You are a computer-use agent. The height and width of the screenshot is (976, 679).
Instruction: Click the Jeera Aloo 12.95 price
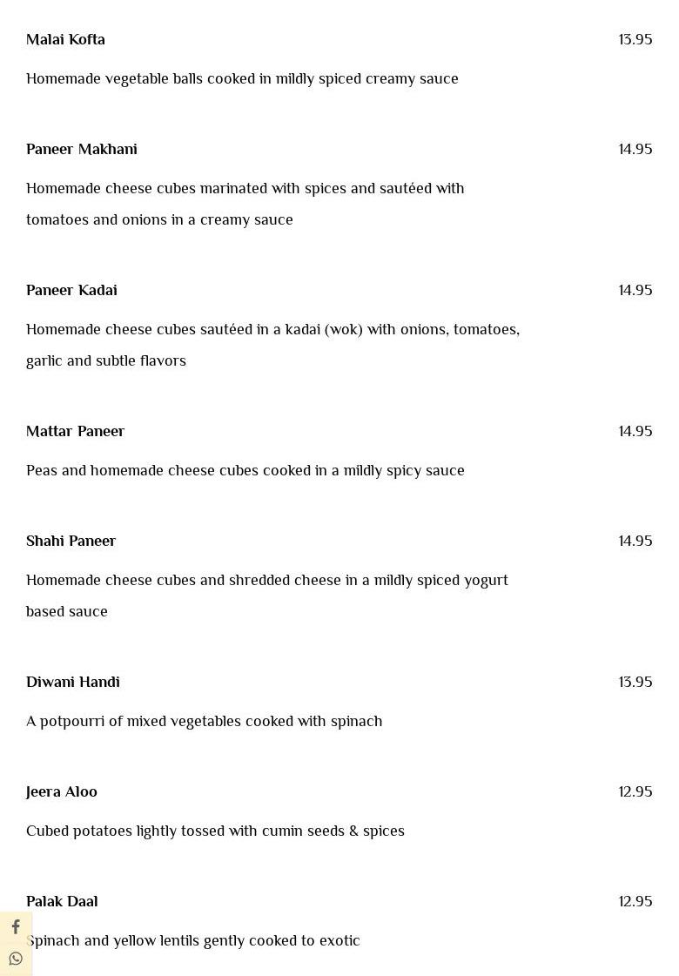pos(635,792)
